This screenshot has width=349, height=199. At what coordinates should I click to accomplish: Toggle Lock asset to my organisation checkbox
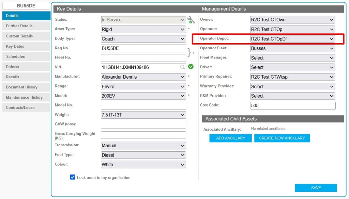tap(73, 177)
